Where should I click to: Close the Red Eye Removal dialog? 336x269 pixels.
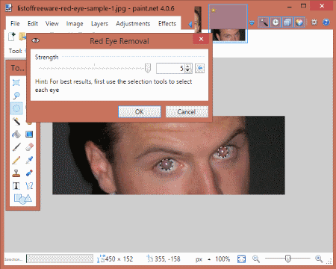[201, 39]
